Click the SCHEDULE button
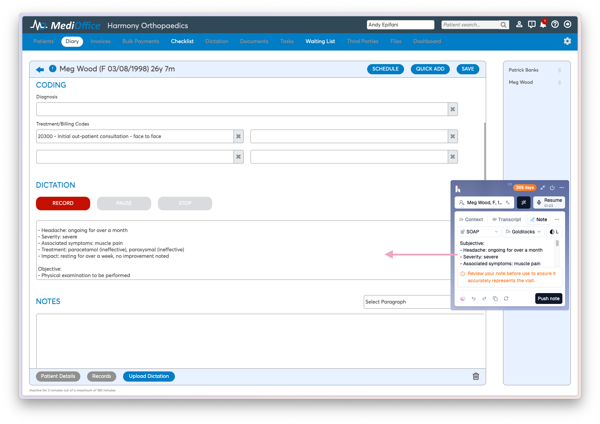This screenshot has width=600, height=424. point(385,69)
